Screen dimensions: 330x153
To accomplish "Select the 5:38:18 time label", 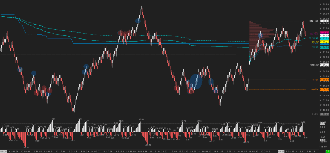I will click(x=311, y=151).
